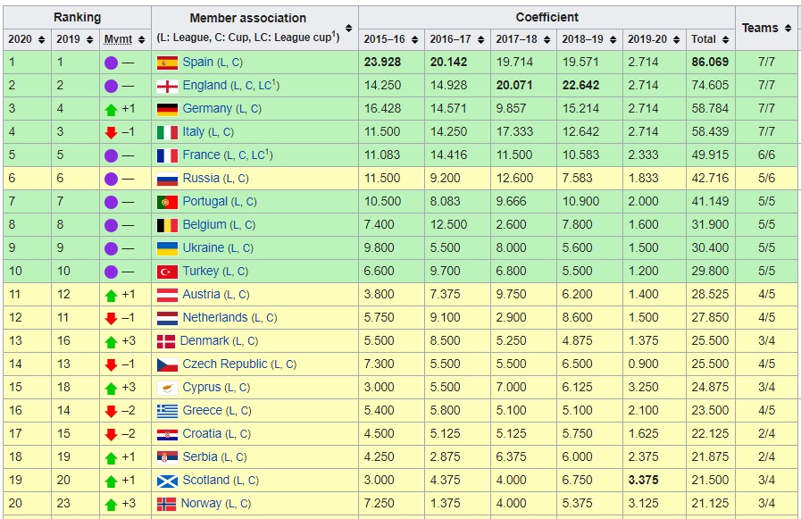Open the Spain association link
Image resolution: width=801 pixels, height=519 pixels.
pos(197,62)
